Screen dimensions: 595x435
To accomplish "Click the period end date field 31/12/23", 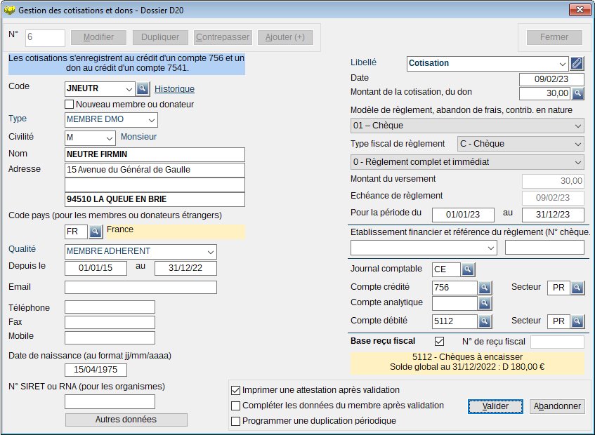I will pos(554,215).
